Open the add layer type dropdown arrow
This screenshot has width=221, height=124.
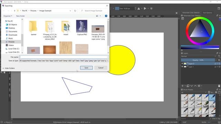coord(185,86)
